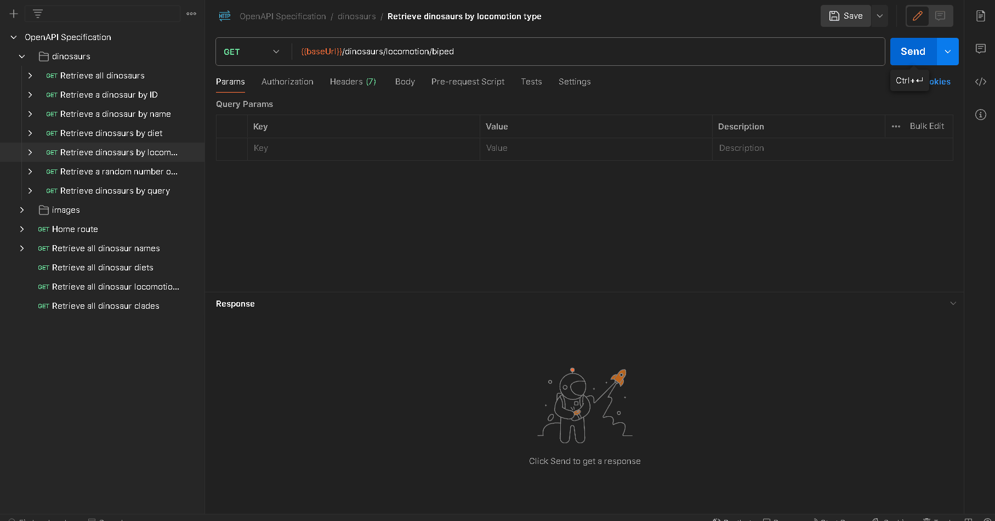The height and width of the screenshot is (521, 995).
Task: Click the filter icon in sidebar search
Action: 38,14
